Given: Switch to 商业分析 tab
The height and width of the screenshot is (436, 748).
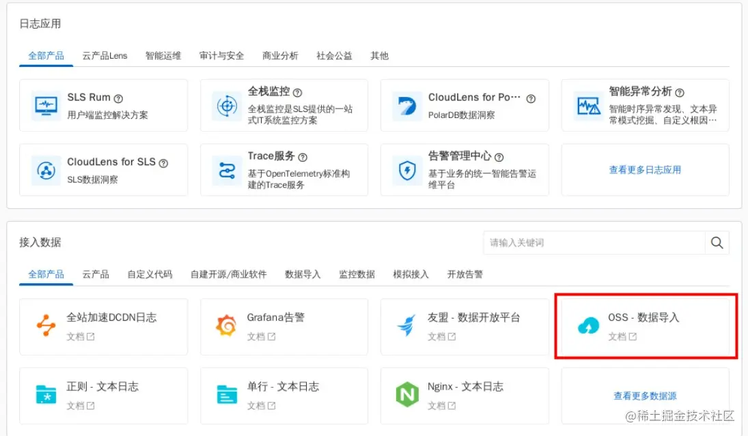Looking at the screenshot, I should click(281, 56).
